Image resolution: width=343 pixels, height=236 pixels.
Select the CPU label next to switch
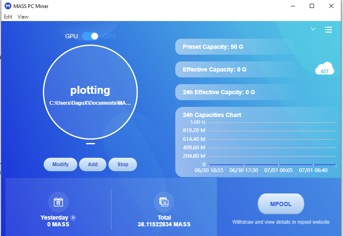[109, 36]
